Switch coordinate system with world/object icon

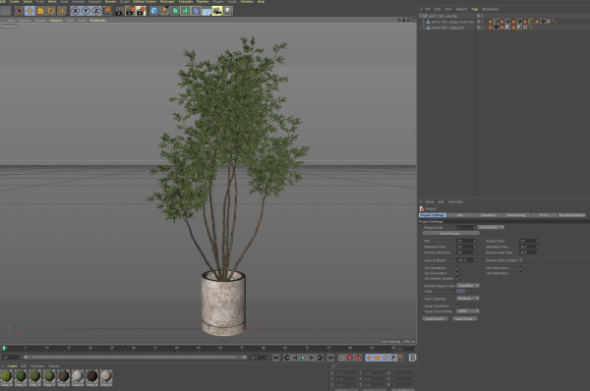coord(107,11)
